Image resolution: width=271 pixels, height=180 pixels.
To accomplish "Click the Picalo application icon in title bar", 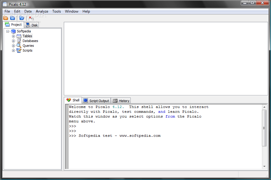I will coord(5,4).
